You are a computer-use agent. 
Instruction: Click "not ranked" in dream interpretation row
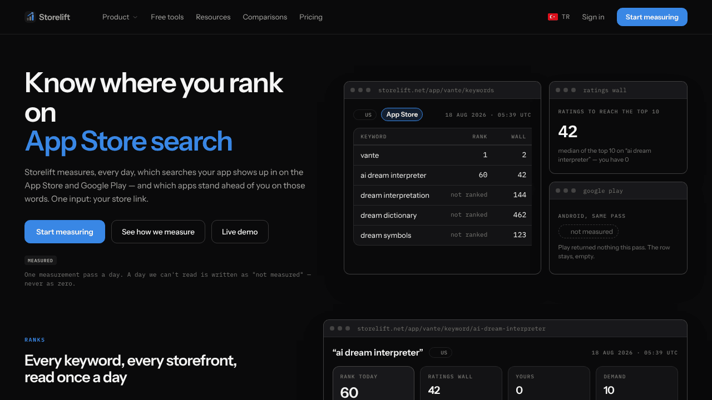click(x=469, y=195)
